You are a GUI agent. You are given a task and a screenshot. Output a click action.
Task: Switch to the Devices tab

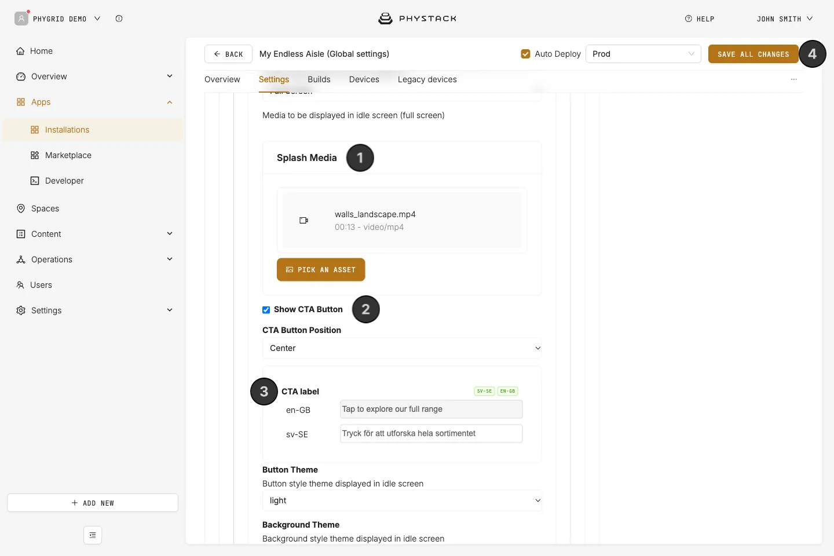[x=364, y=79]
